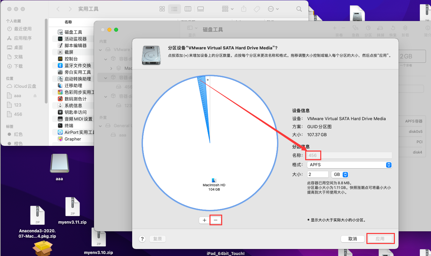Click the Revert (复原) button
This screenshot has width=431, height=256.
point(157,239)
